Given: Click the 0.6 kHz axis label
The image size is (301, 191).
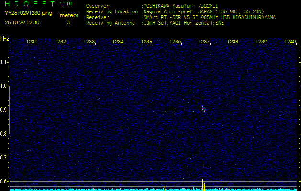Looking at the screenshot, I should (x=4, y=181).
